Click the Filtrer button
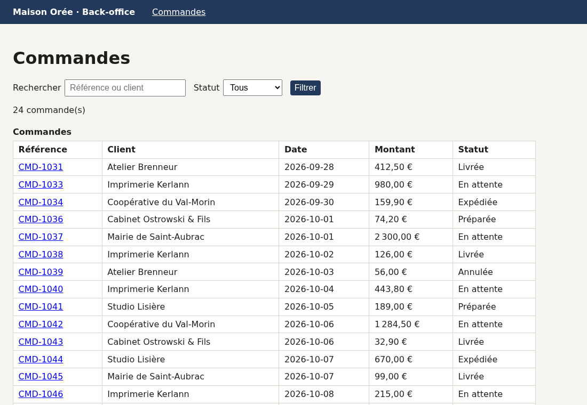The width and height of the screenshot is (587, 405). [x=305, y=88]
